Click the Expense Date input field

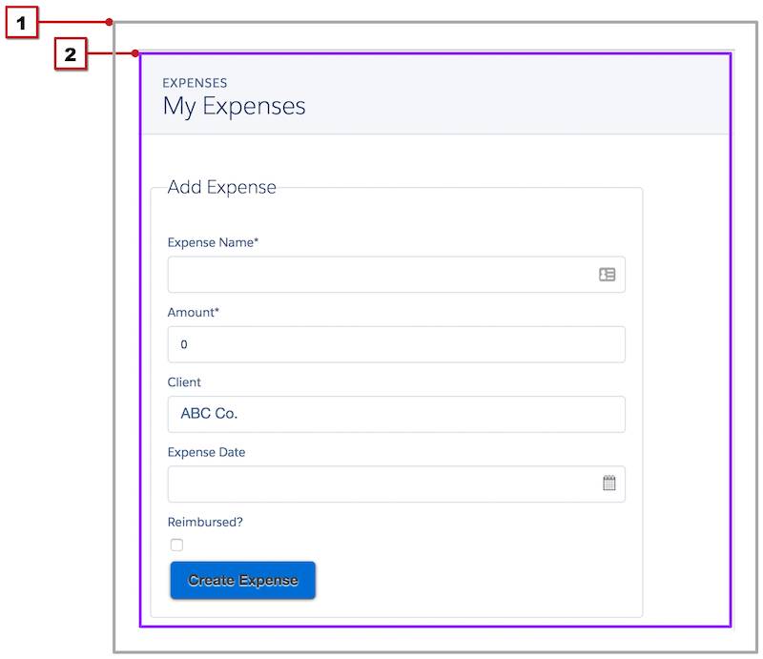click(x=396, y=484)
